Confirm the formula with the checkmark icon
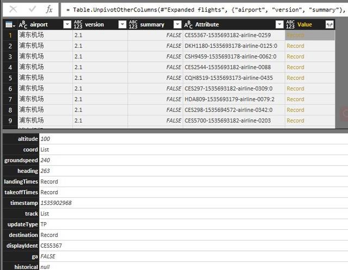This screenshot has width=348, height=270. (32, 9)
